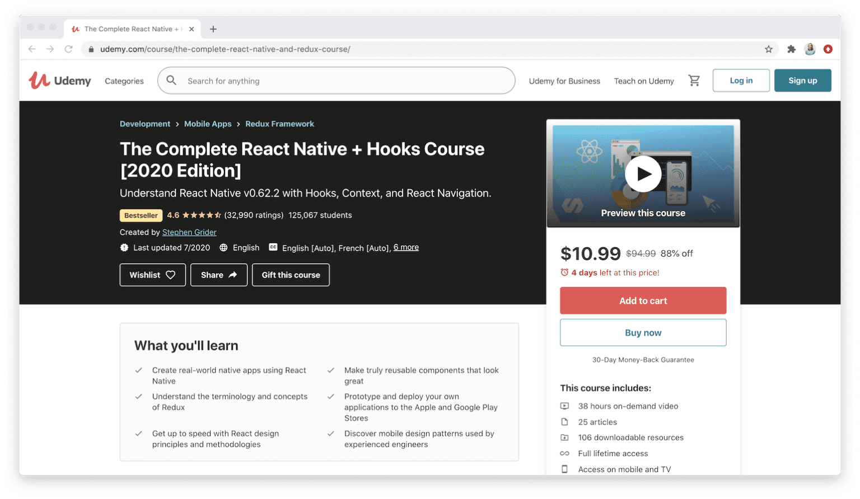Screen dimensions: 860x499
Task: Click the play button to preview the course
Action: tap(643, 174)
